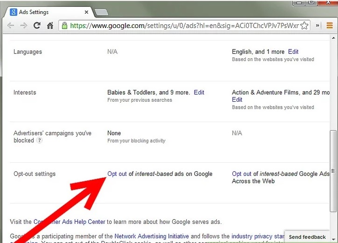Click the Google favicon on the tab
Viewport: 338px width, 243px height.
point(14,12)
